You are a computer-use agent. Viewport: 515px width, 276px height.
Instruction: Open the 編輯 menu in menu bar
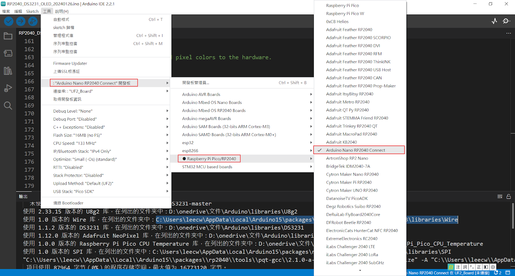coord(18,11)
